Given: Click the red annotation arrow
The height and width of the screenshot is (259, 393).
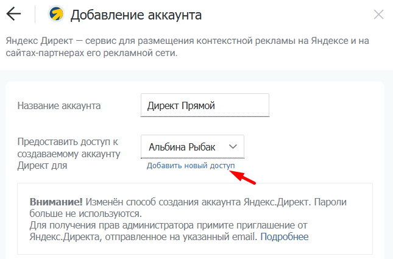Looking at the screenshot, I should [x=243, y=176].
